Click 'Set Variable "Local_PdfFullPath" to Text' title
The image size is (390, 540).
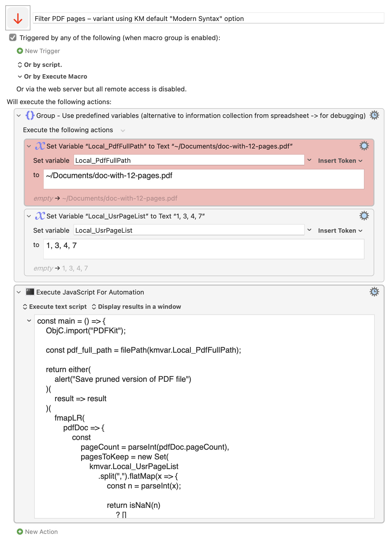tap(169, 146)
